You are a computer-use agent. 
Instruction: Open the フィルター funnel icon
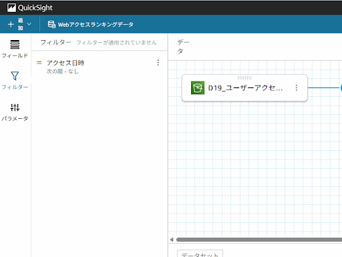15,76
